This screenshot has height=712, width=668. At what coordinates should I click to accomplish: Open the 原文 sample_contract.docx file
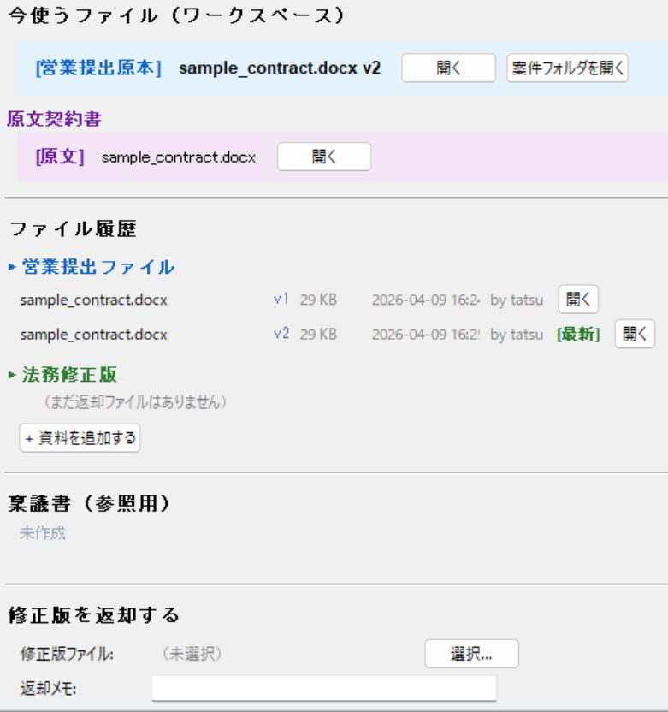tap(324, 157)
